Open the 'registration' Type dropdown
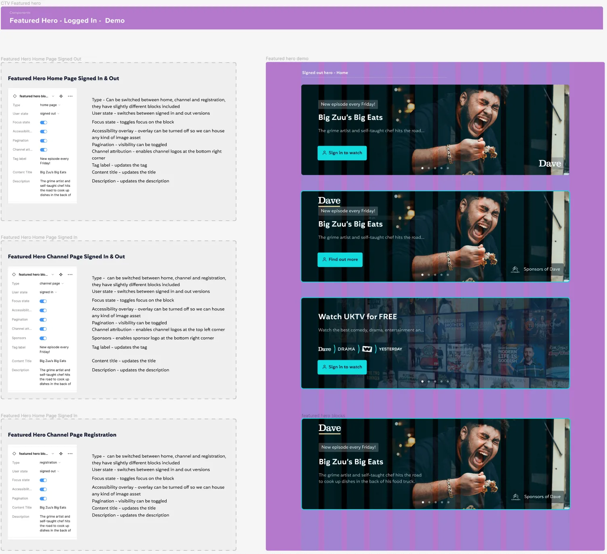 (50, 462)
